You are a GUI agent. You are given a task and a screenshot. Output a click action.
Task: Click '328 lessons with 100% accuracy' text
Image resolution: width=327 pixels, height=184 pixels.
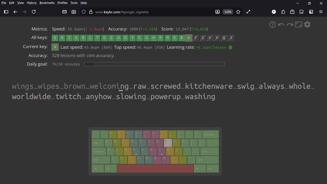pyautogui.click(x=83, y=55)
